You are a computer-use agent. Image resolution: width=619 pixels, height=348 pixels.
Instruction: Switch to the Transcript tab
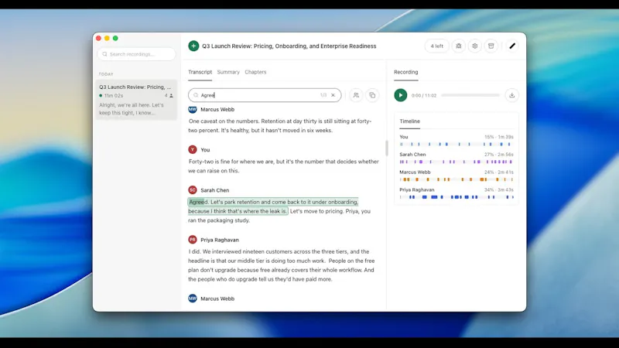coord(200,72)
